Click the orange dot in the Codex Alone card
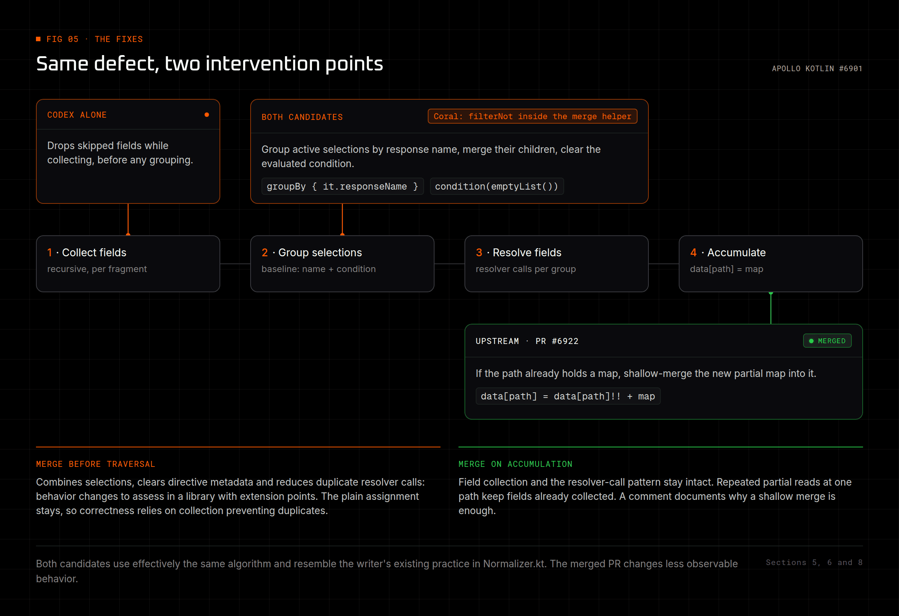The width and height of the screenshot is (899, 616). pos(206,115)
